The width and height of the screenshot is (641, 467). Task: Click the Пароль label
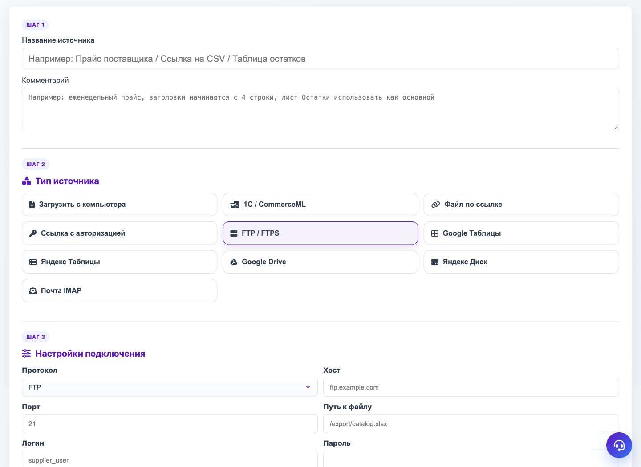coord(337,443)
